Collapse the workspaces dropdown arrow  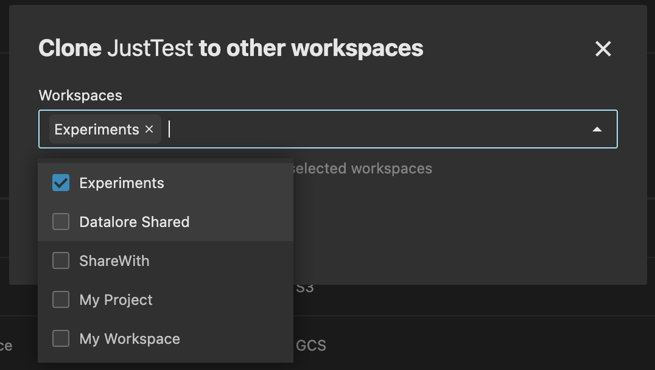pos(597,129)
